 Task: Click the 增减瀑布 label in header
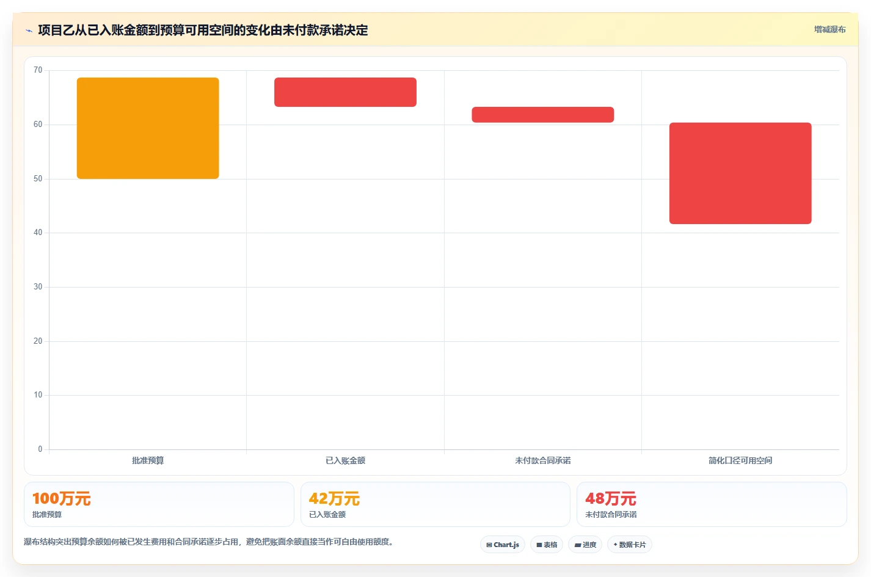(829, 29)
